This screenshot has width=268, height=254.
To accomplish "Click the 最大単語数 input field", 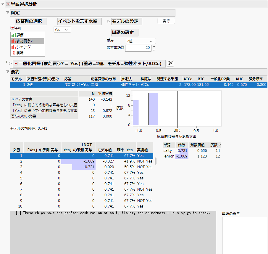I will click(138, 48).
